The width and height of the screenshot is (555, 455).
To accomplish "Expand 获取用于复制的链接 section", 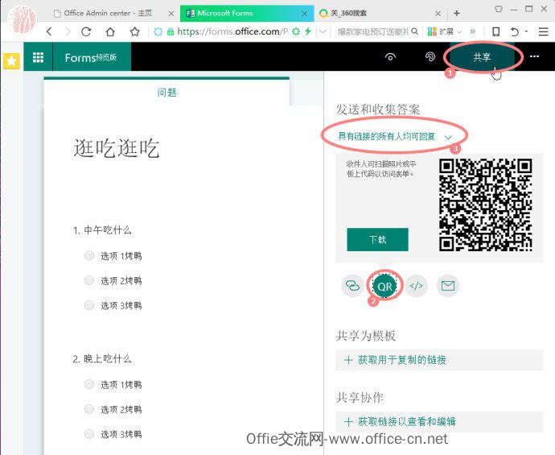I will [x=439, y=360].
